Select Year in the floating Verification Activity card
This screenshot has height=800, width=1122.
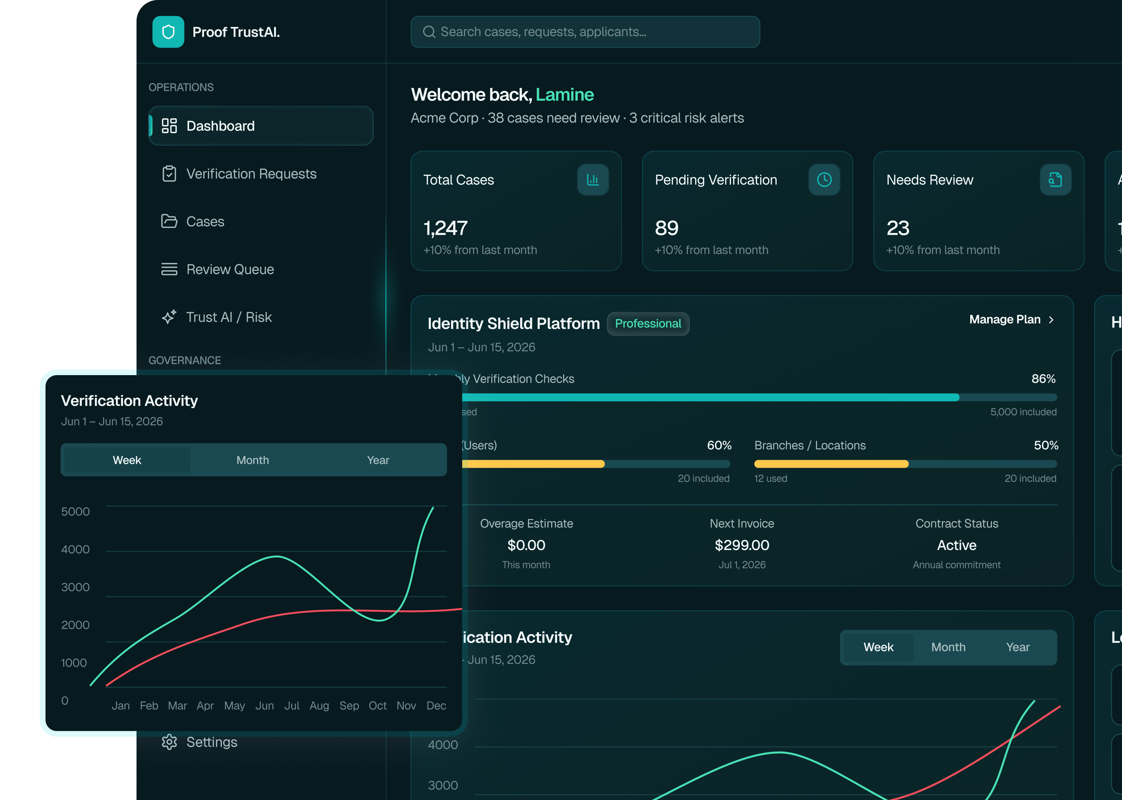tap(378, 460)
